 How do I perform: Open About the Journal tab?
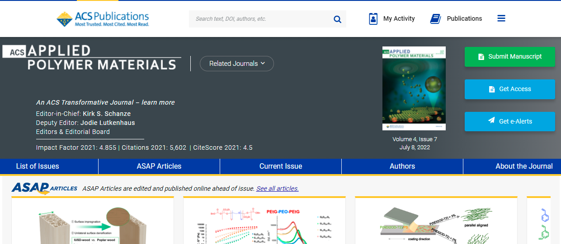coord(523,166)
